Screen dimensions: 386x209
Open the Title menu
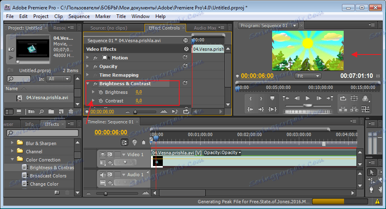pos(121,16)
